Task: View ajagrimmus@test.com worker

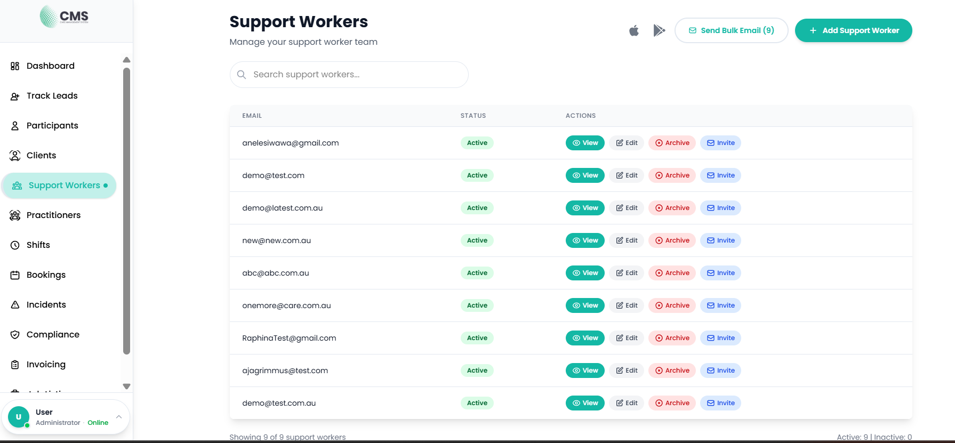Action: click(x=585, y=370)
